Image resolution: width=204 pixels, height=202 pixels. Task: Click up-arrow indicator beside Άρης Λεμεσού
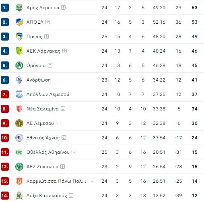point(63,7)
